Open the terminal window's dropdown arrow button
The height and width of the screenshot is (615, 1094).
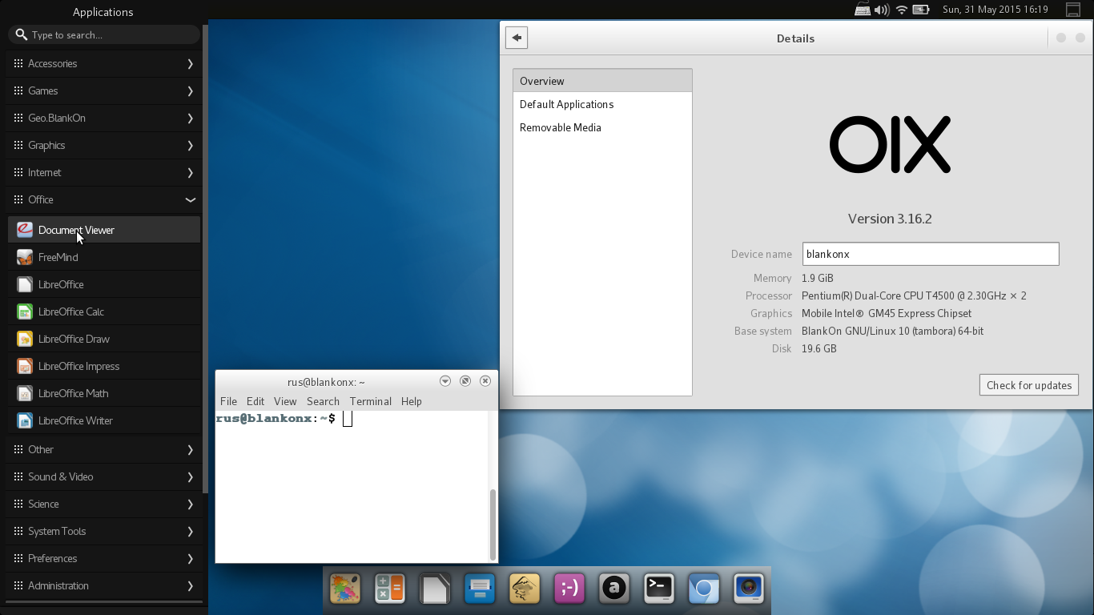point(445,381)
